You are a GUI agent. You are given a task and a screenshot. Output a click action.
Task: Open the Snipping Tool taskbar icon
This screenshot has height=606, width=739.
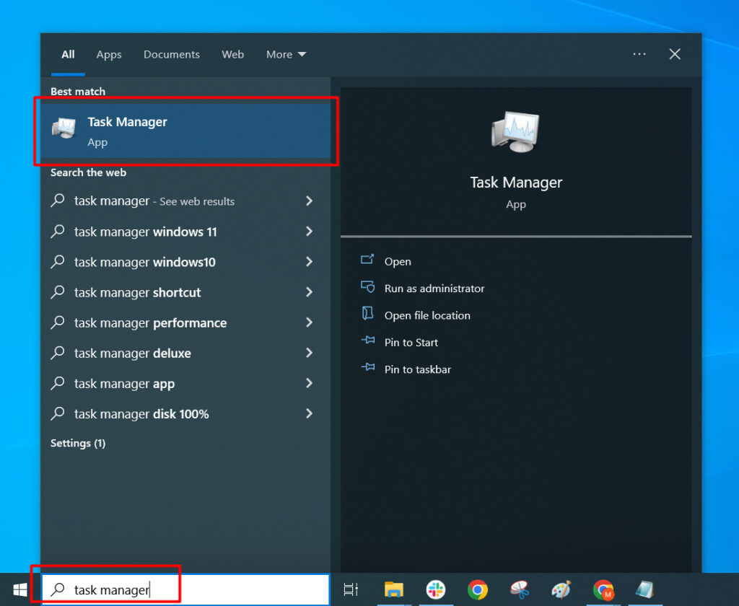pyautogui.click(x=519, y=589)
